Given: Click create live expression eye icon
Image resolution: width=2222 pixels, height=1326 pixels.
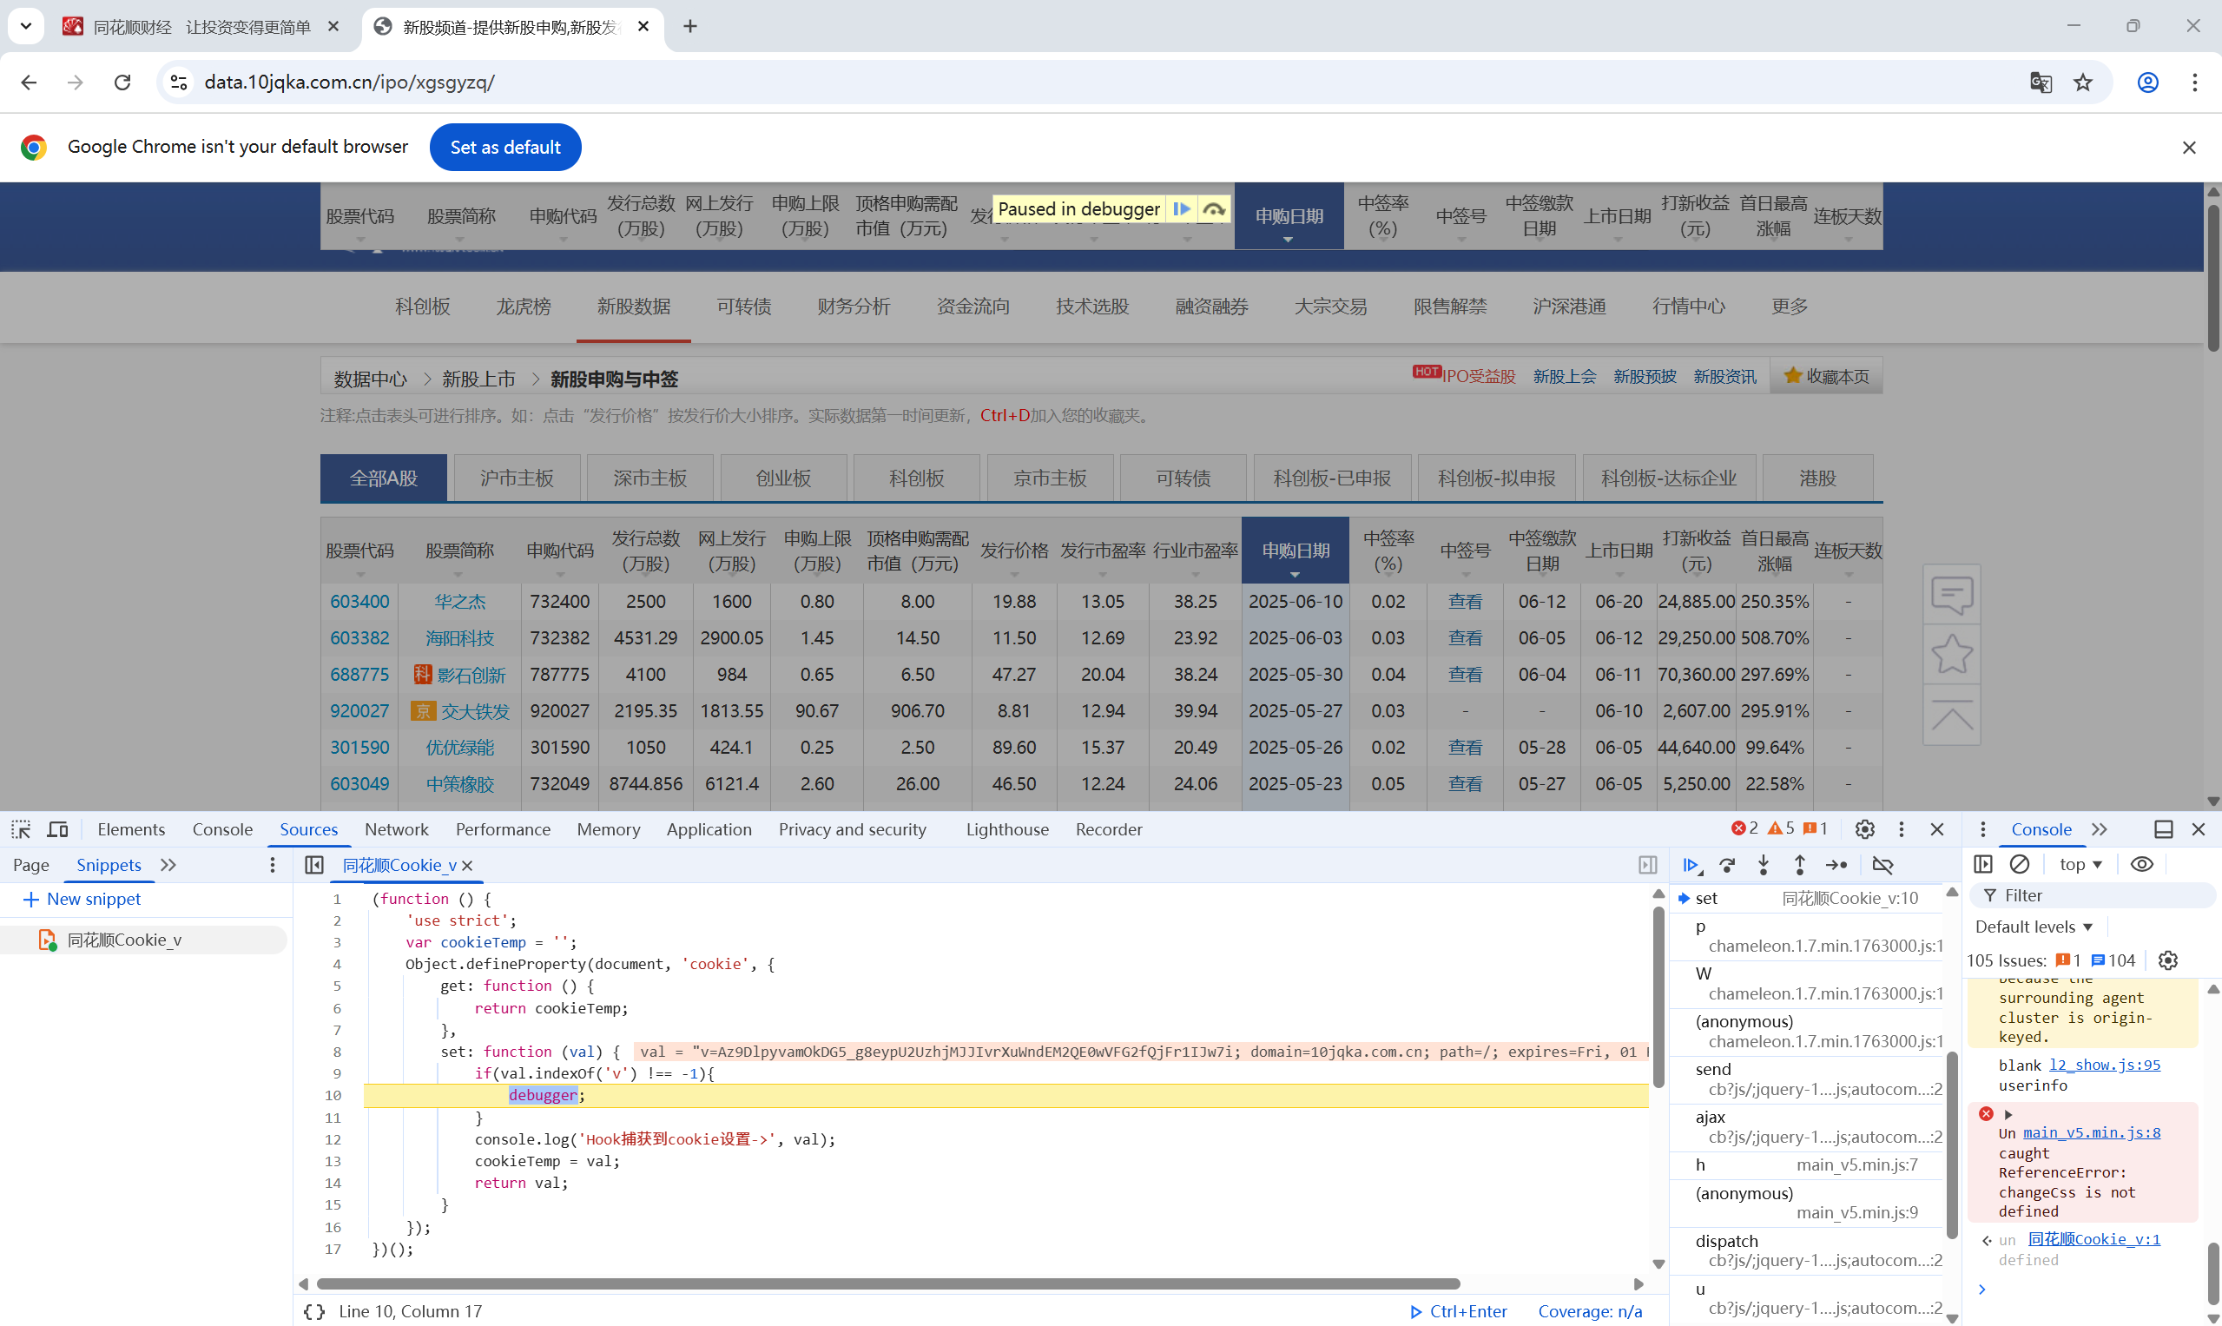Looking at the screenshot, I should click(2141, 864).
